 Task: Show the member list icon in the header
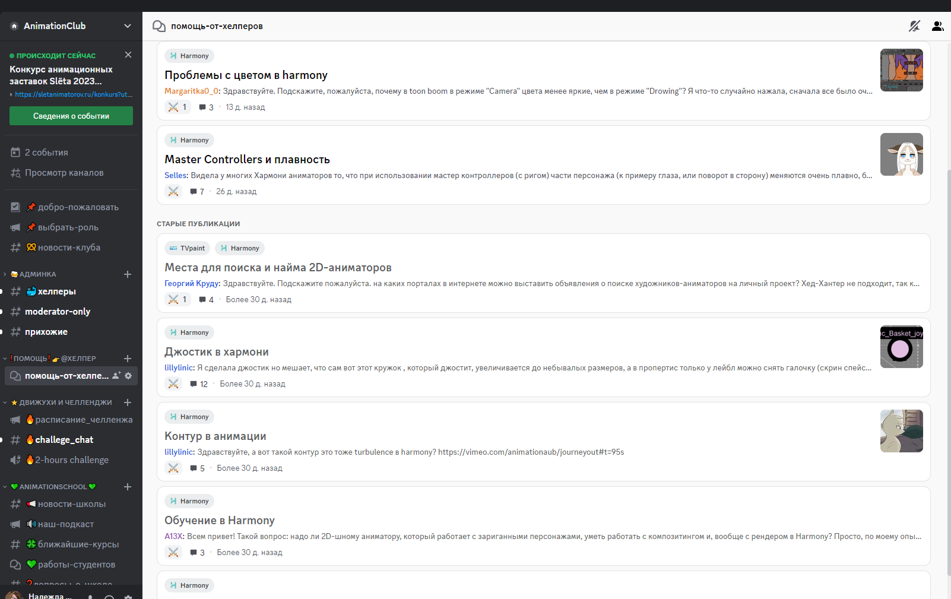point(938,26)
